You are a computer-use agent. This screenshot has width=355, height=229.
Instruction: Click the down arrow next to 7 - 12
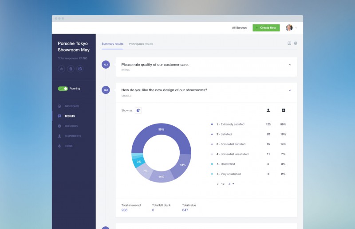233,184
